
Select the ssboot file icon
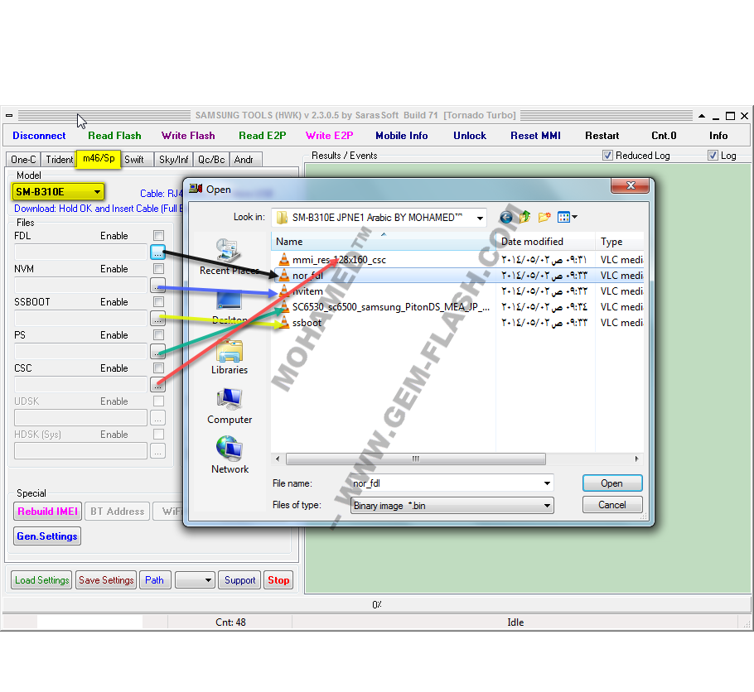(x=284, y=323)
